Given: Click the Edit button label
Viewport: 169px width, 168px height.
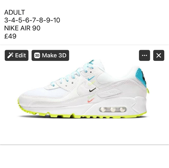Looking at the screenshot, I should pyautogui.click(x=21, y=55).
